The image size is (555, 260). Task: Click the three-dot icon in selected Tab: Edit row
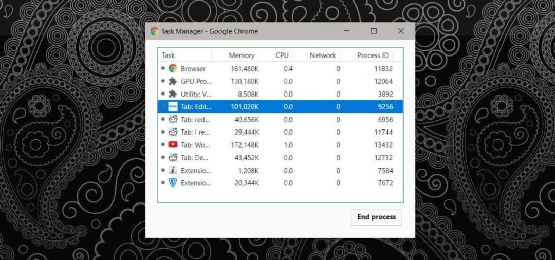173,106
